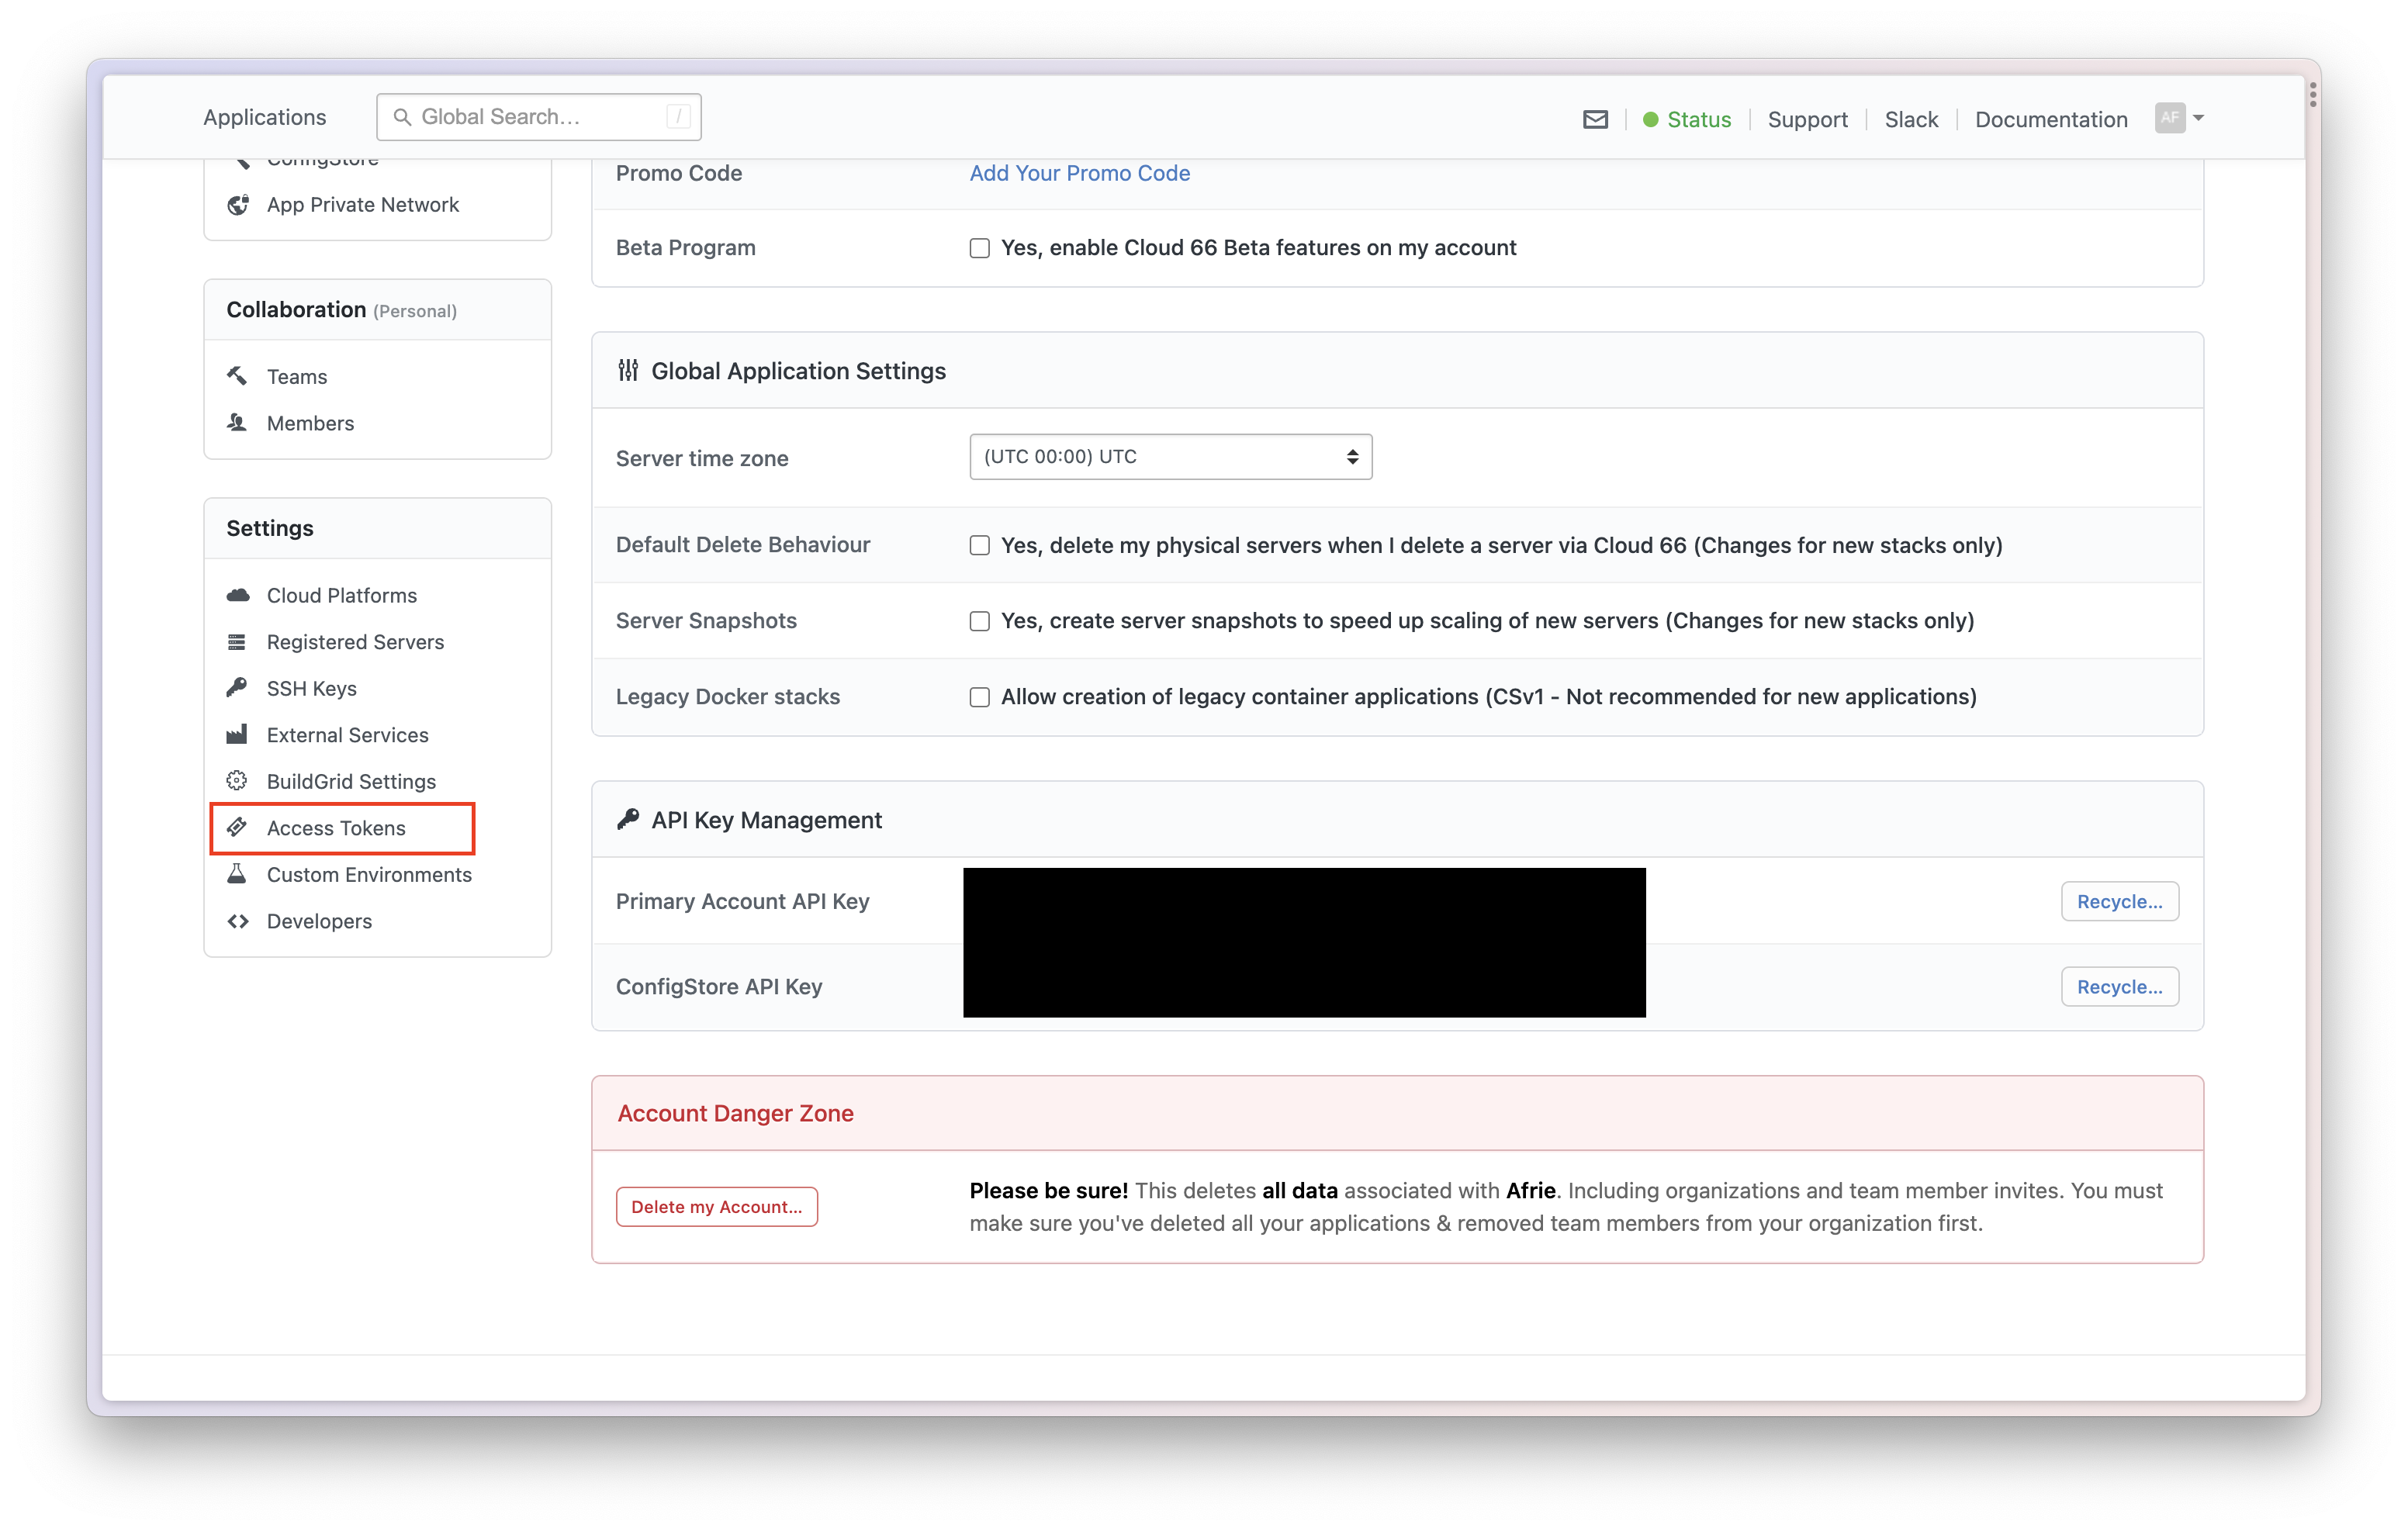Click the SSH Keys key icon
The height and width of the screenshot is (1531, 2408).
point(237,688)
